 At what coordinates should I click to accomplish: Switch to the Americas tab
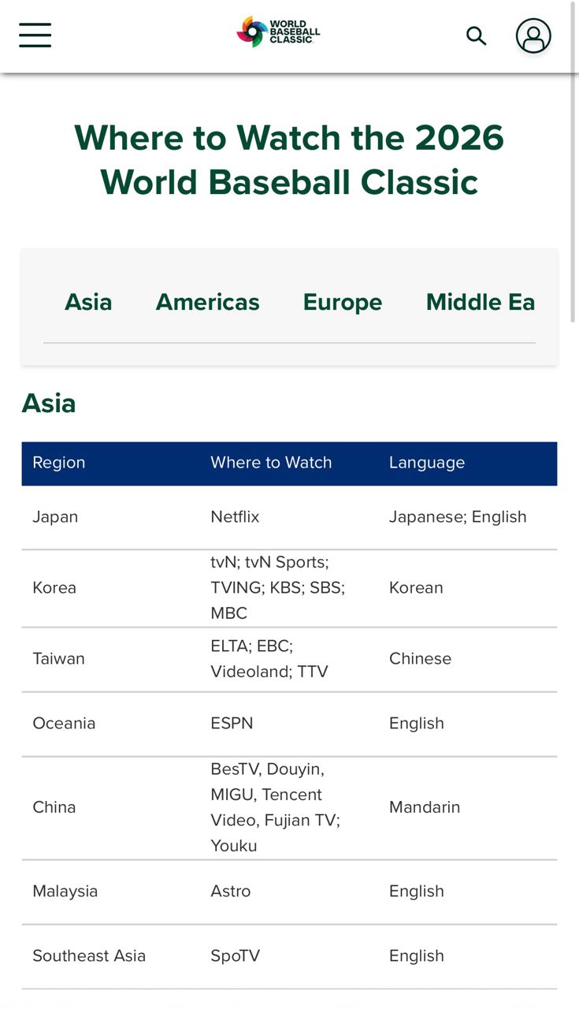point(207,303)
